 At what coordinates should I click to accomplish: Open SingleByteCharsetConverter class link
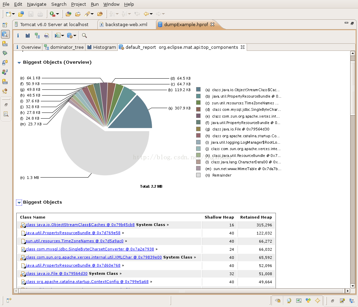click(90, 249)
